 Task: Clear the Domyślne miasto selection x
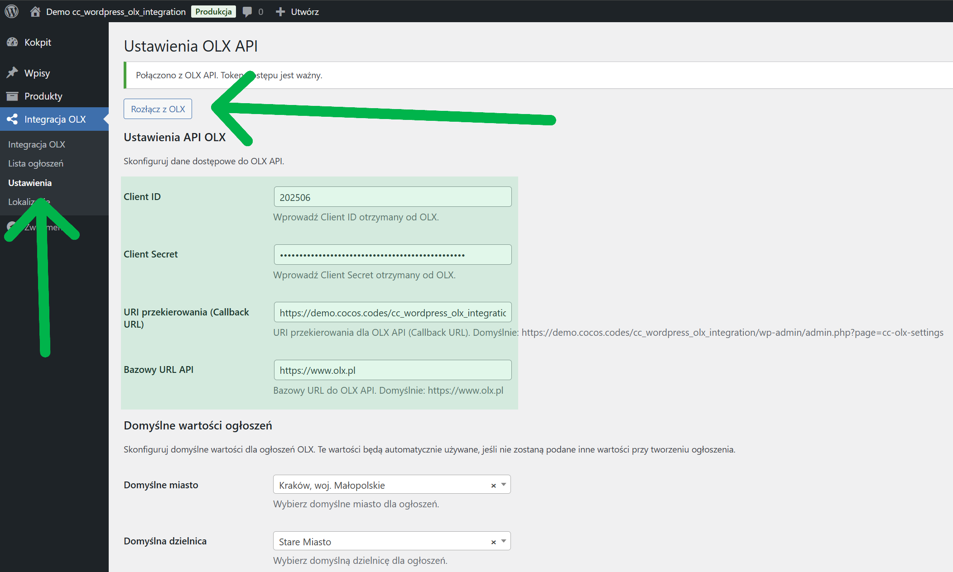point(493,485)
